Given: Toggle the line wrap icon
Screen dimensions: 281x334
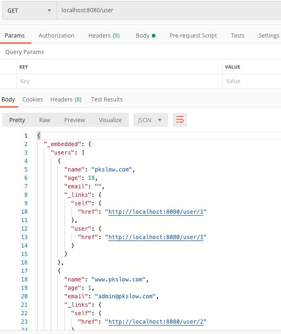Looking at the screenshot, I should tap(180, 120).
